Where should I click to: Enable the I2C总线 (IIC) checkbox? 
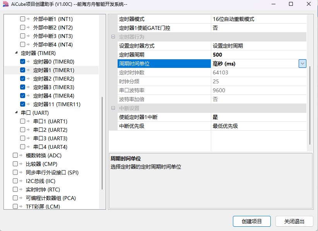click(x=15, y=181)
